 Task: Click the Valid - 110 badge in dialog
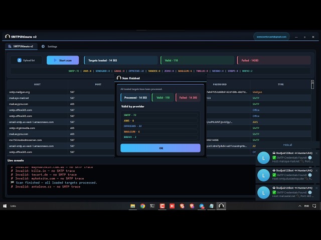(163, 97)
